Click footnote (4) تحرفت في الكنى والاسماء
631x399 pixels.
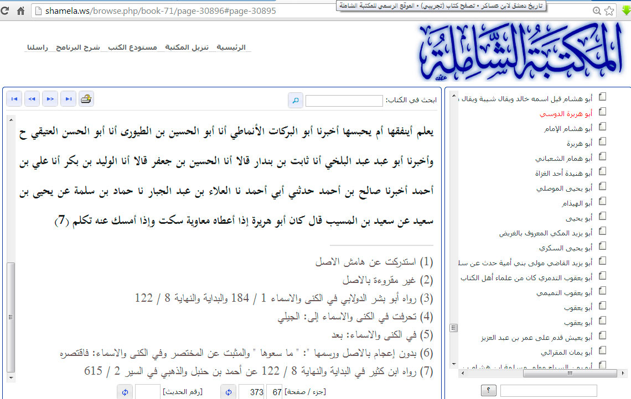pyautogui.click(x=355, y=317)
